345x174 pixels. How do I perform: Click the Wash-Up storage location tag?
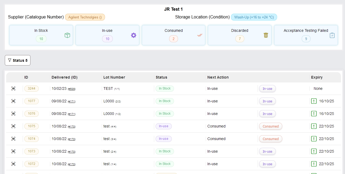click(254, 17)
